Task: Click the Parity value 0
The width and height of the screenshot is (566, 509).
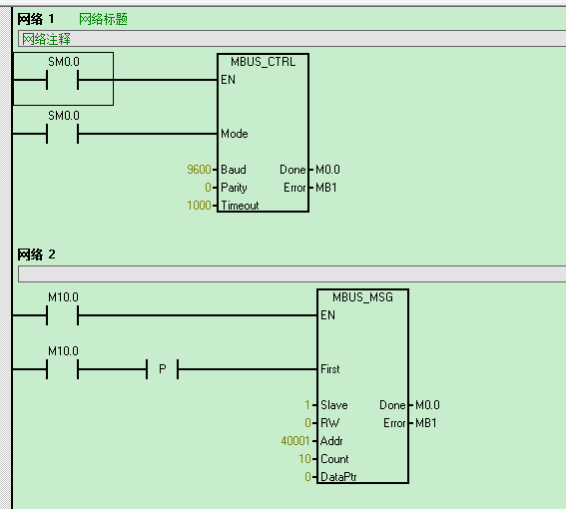Action: point(208,188)
